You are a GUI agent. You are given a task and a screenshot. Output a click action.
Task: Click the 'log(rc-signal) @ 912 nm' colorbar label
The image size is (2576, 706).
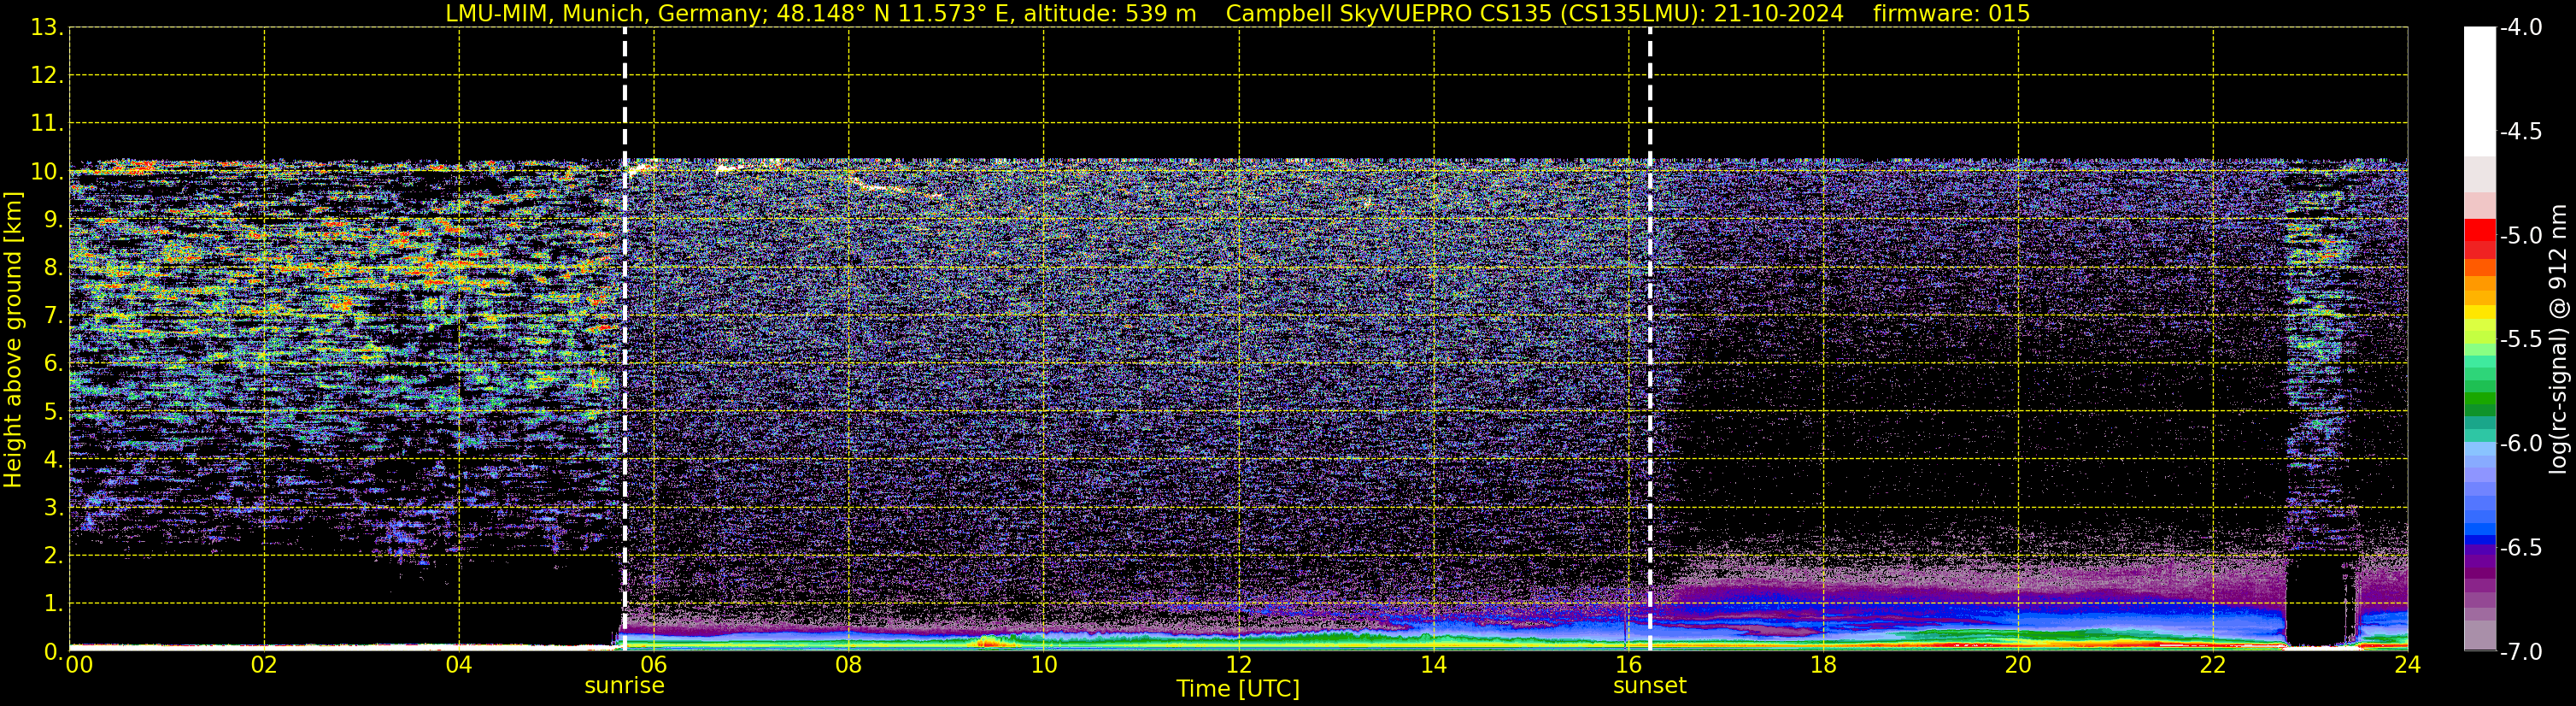point(2559,339)
